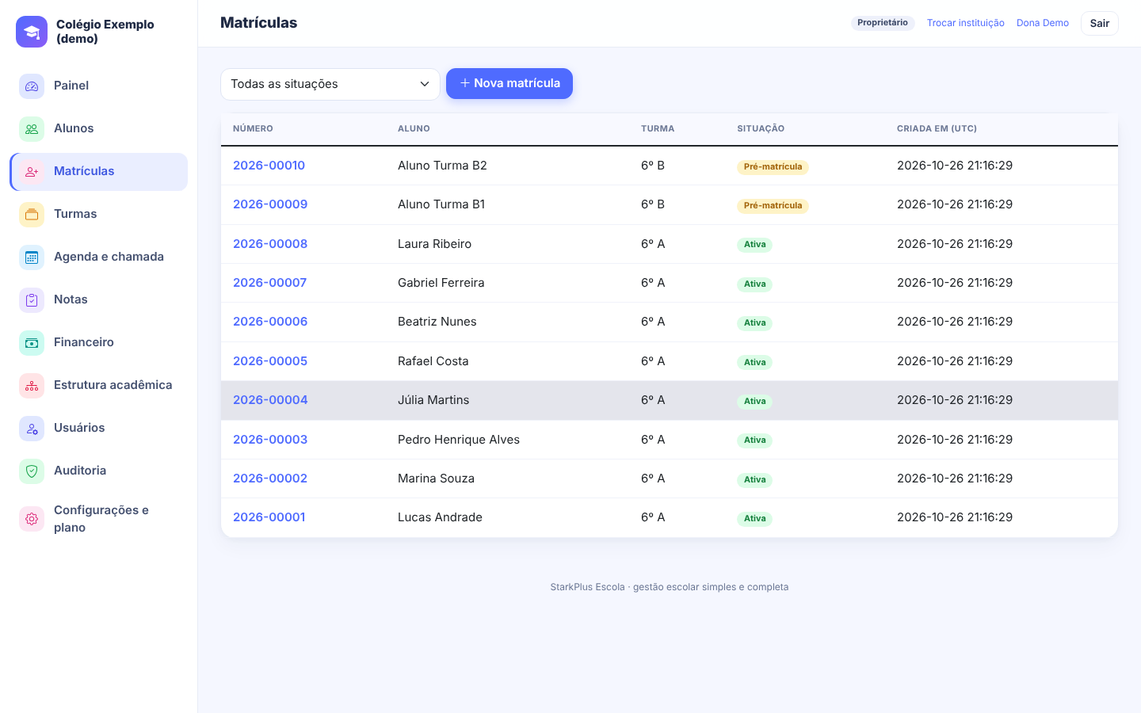Image resolution: width=1141 pixels, height=713 pixels.
Task: Open enrollment 2026-00006
Action: pos(270,322)
